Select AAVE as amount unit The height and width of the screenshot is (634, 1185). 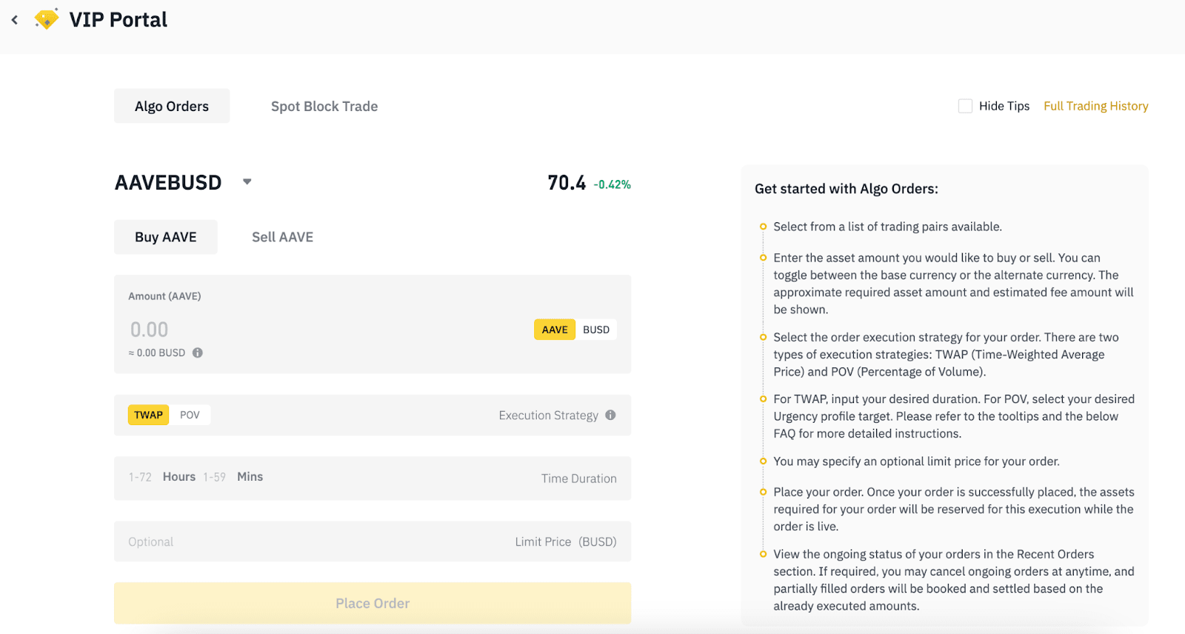554,330
